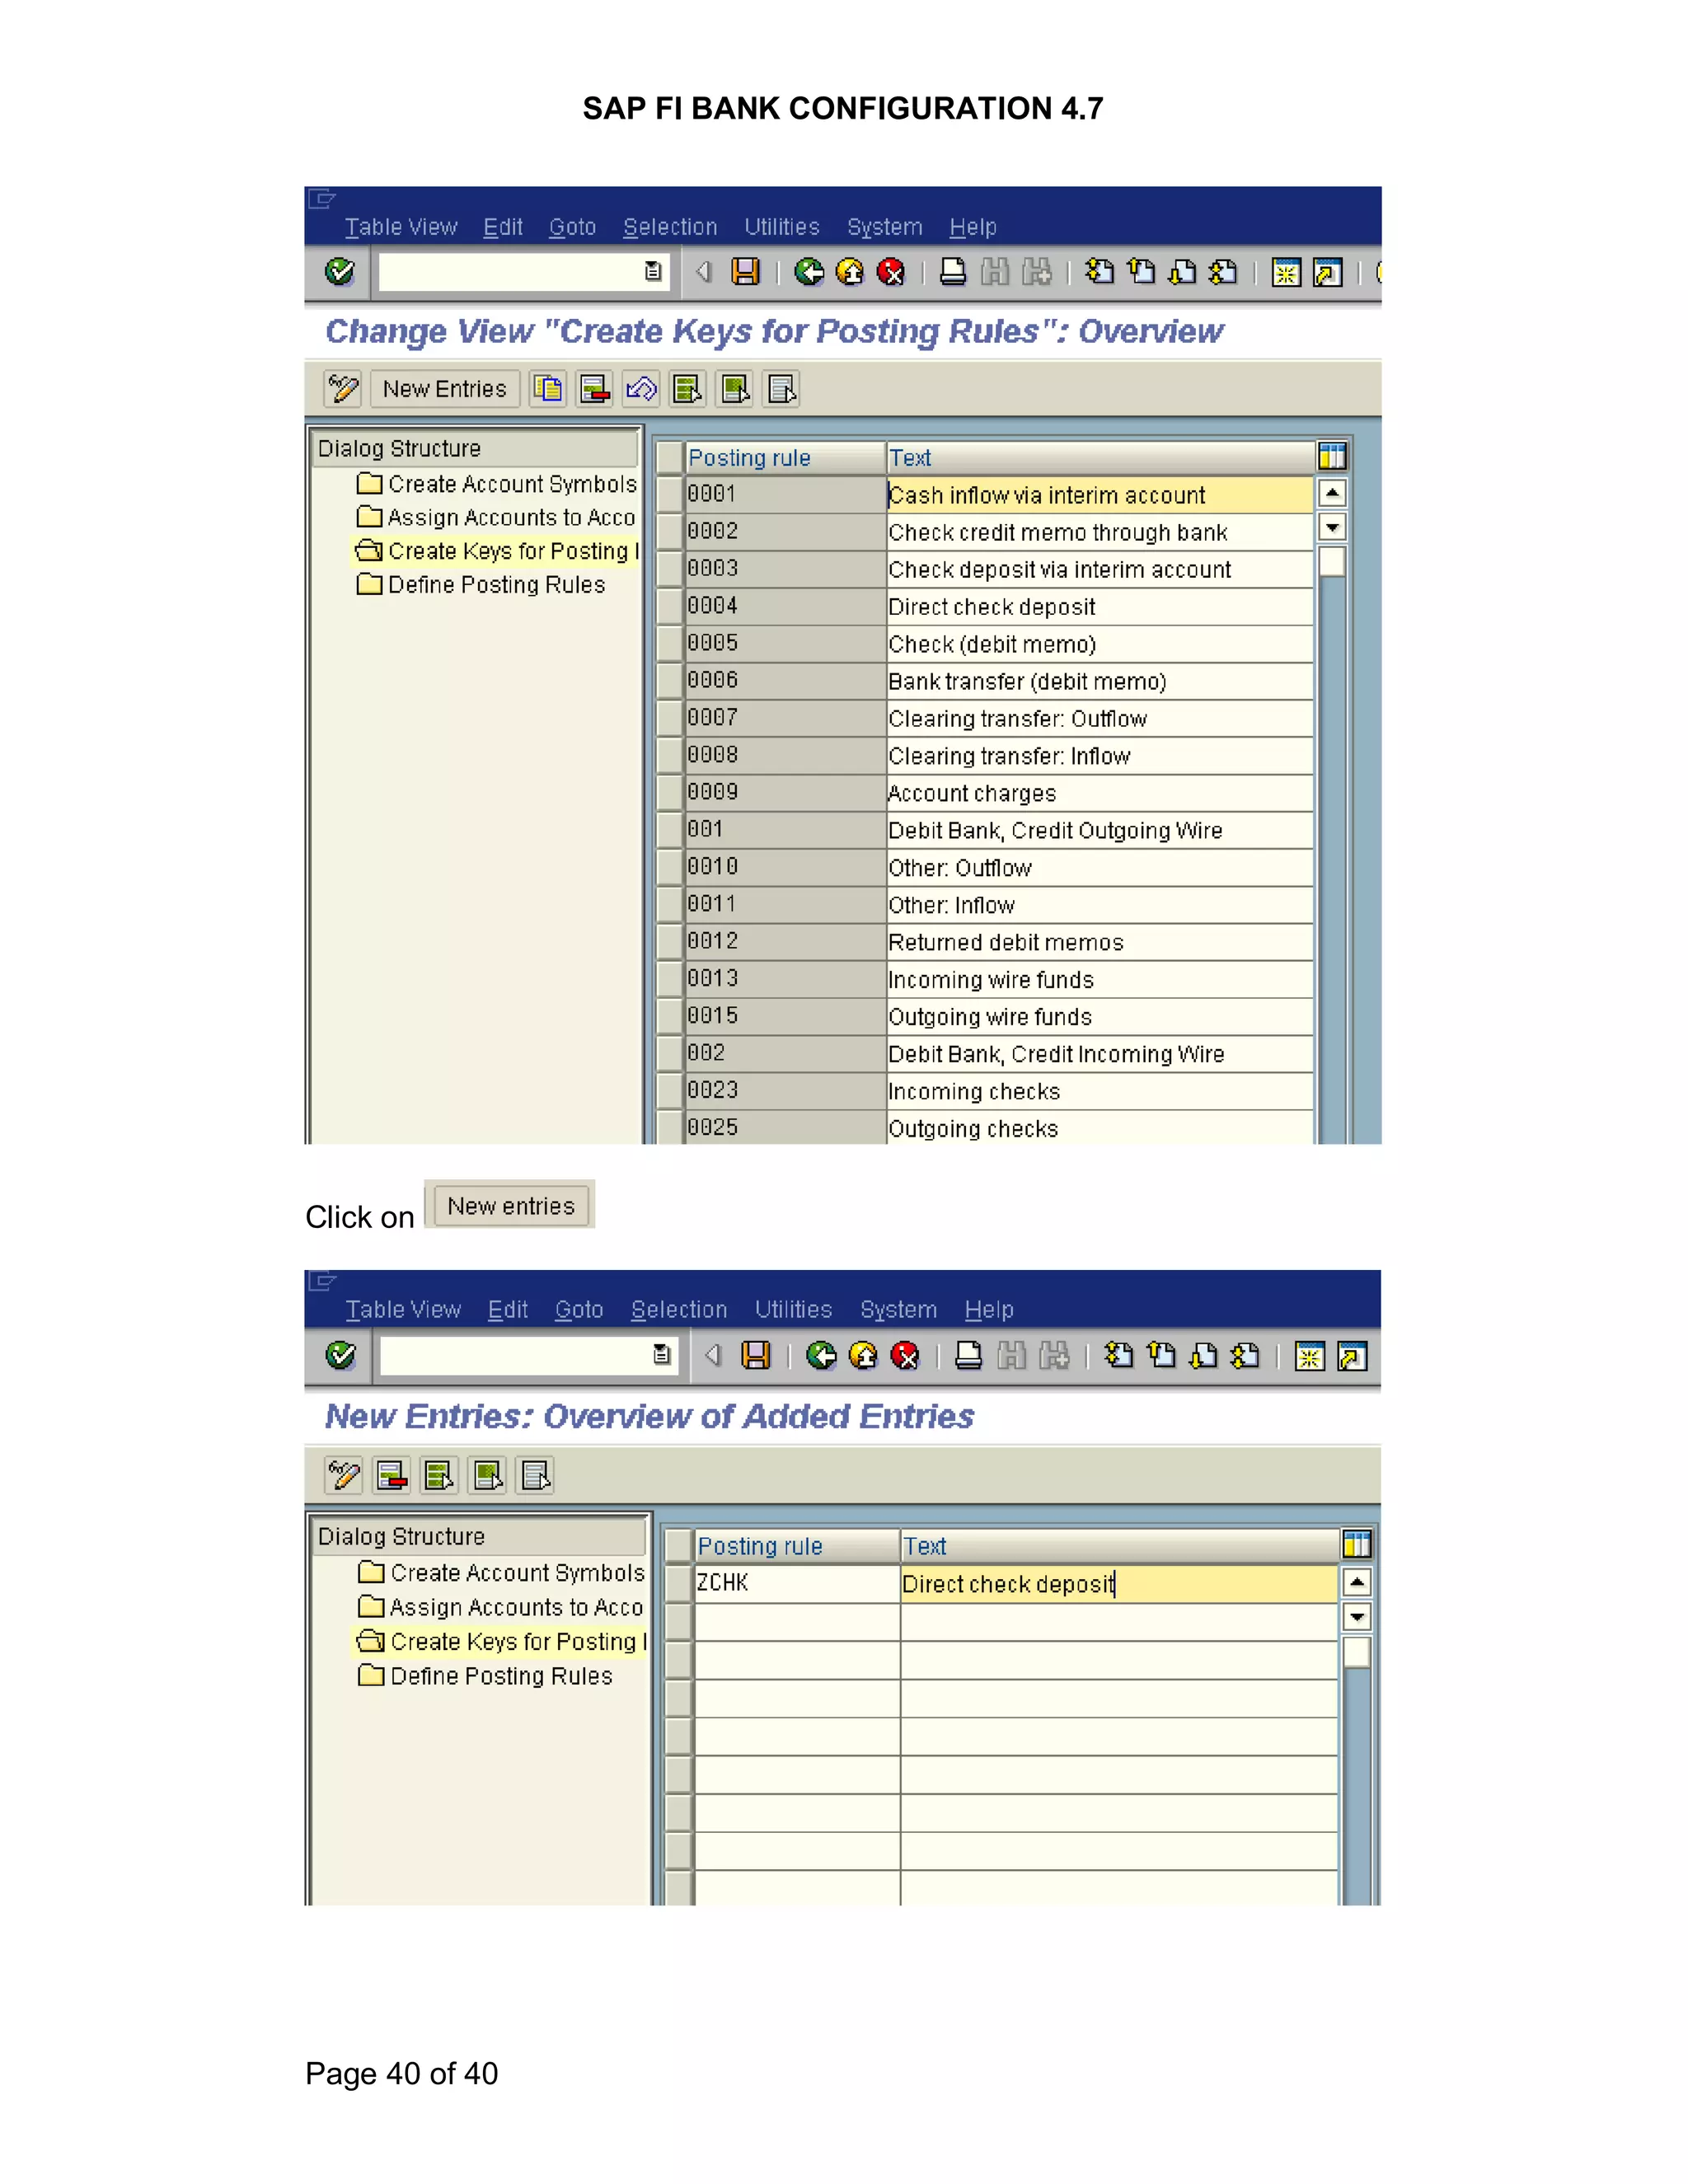Open System menu in New Entries window

tap(898, 1310)
